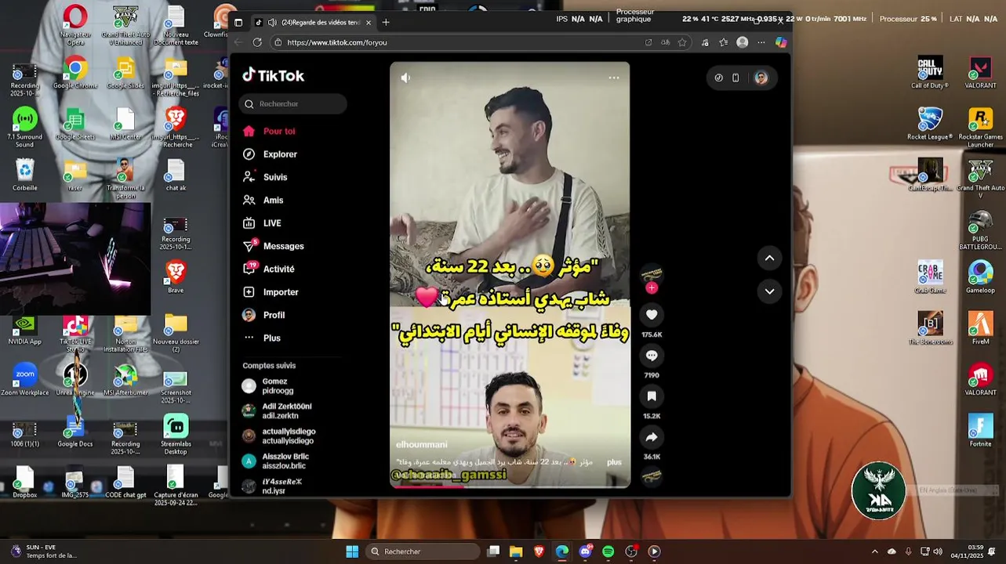Image resolution: width=1006 pixels, height=564 pixels.
Task: Open the browser favorites list icon
Action: coord(723,42)
